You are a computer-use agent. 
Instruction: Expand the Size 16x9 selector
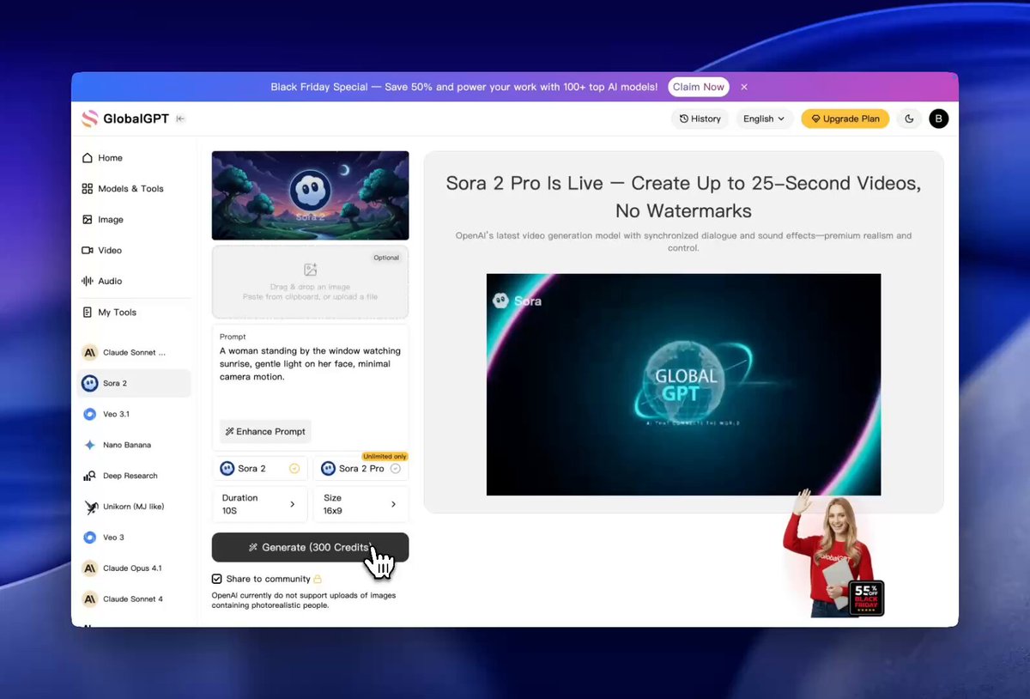pos(360,504)
